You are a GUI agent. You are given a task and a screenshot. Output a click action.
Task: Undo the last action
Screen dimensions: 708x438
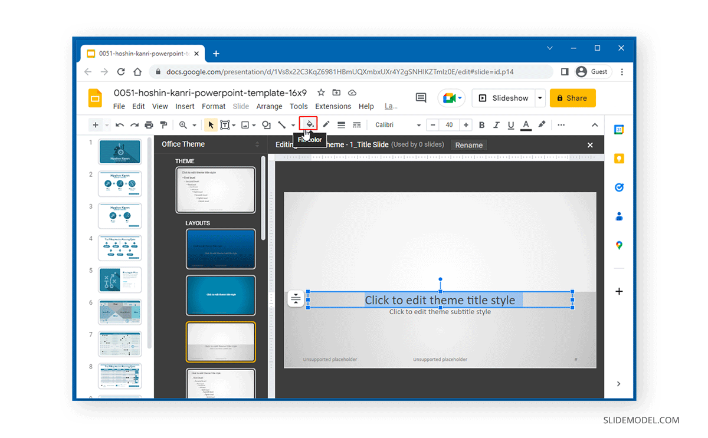[x=120, y=125]
